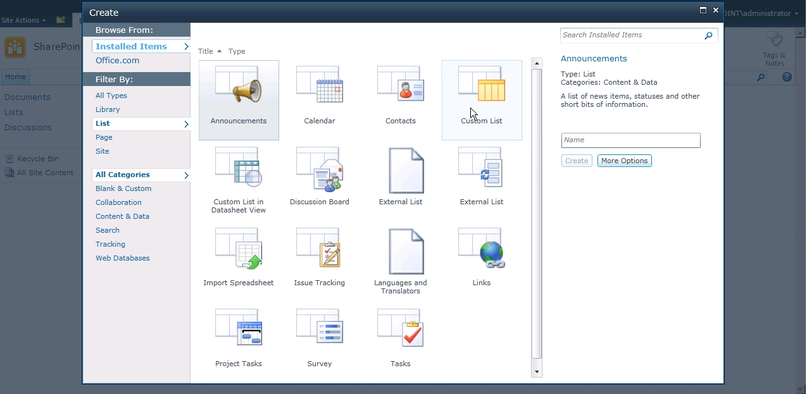The height and width of the screenshot is (394, 807).
Task: Open the administrator account dropdown
Action: (x=761, y=13)
